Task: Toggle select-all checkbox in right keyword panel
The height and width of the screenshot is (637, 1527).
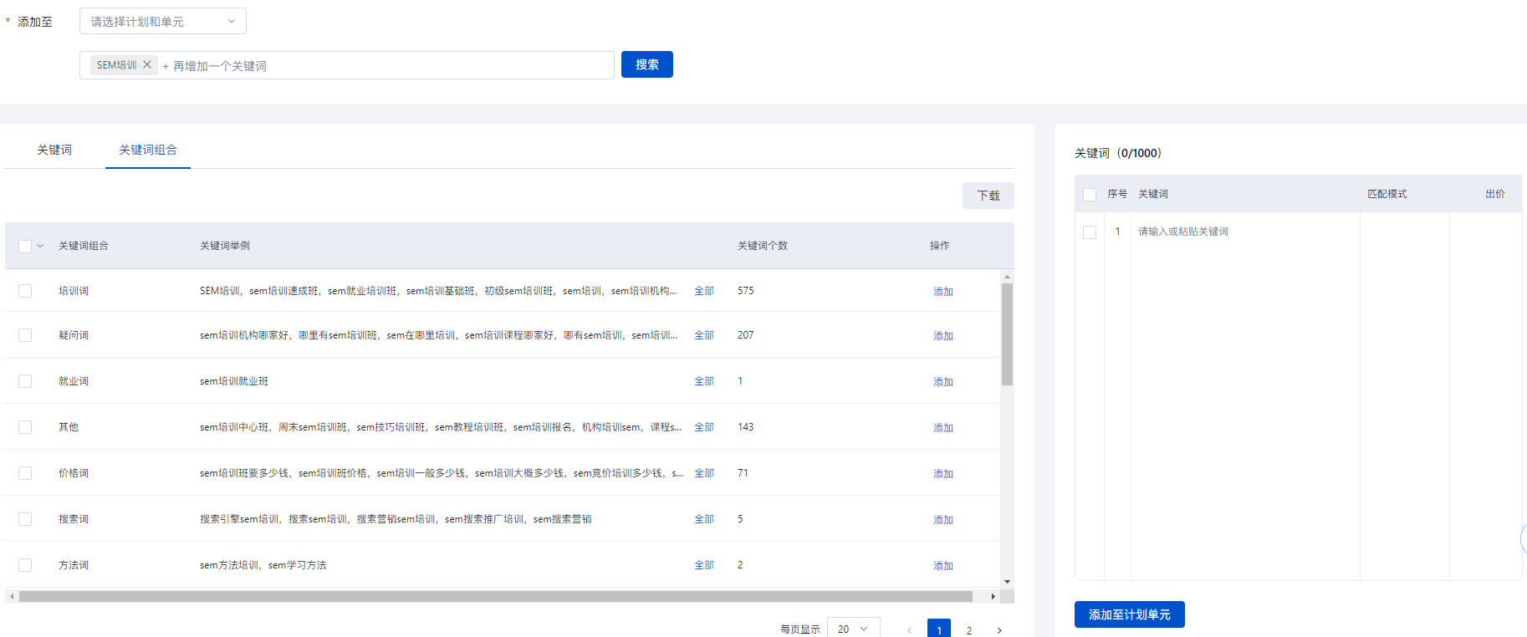Action: (x=1090, y=194)
